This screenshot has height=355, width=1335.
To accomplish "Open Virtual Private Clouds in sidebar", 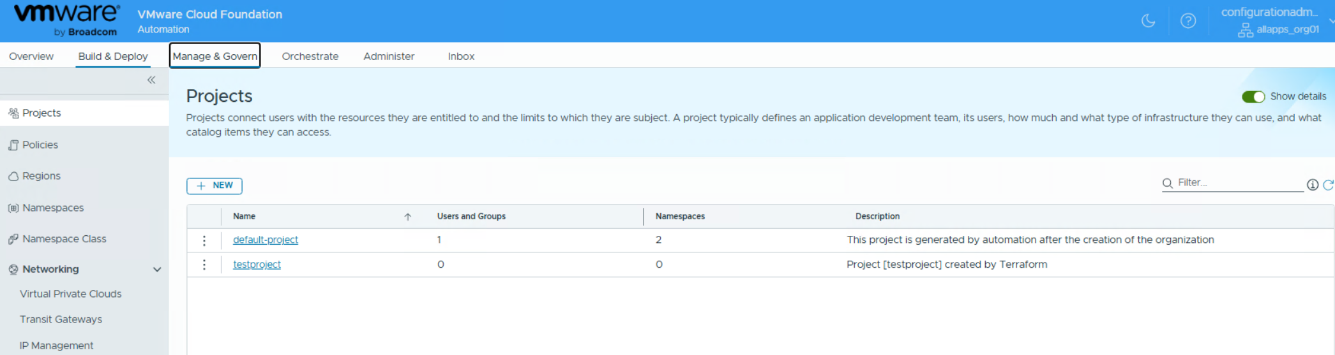I will click(x=70, y=294).
